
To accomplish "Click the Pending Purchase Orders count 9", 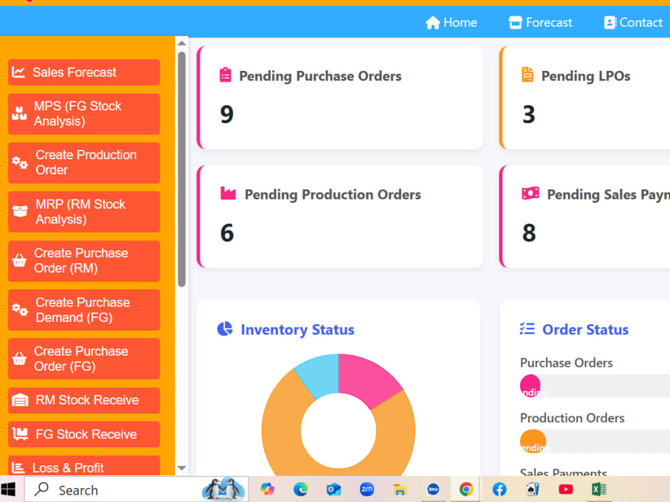I will pyautogui.click(x=226, y=114).
